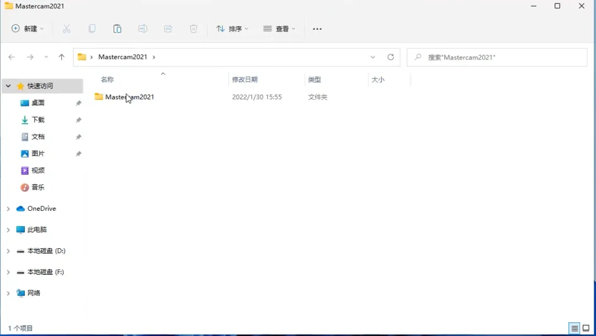Screen dimensions: 596x336
Task: Expand the 此电脑 tree node
Action: pos(8,230)
